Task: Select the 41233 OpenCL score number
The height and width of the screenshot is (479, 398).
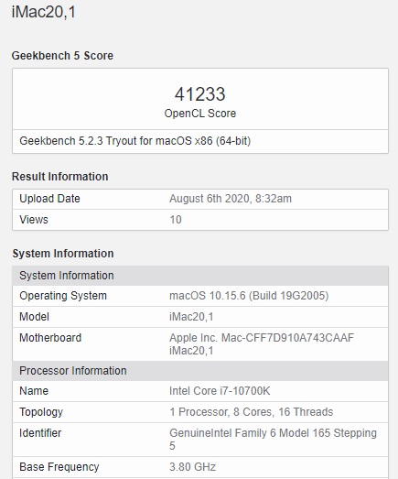Action: (200, 94)
